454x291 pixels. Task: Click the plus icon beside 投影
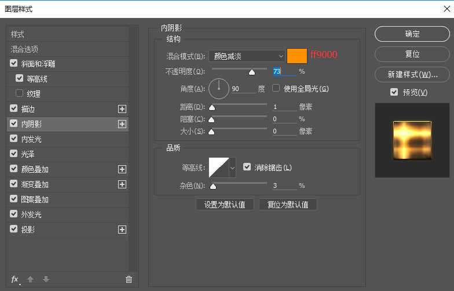coord(122,230)
